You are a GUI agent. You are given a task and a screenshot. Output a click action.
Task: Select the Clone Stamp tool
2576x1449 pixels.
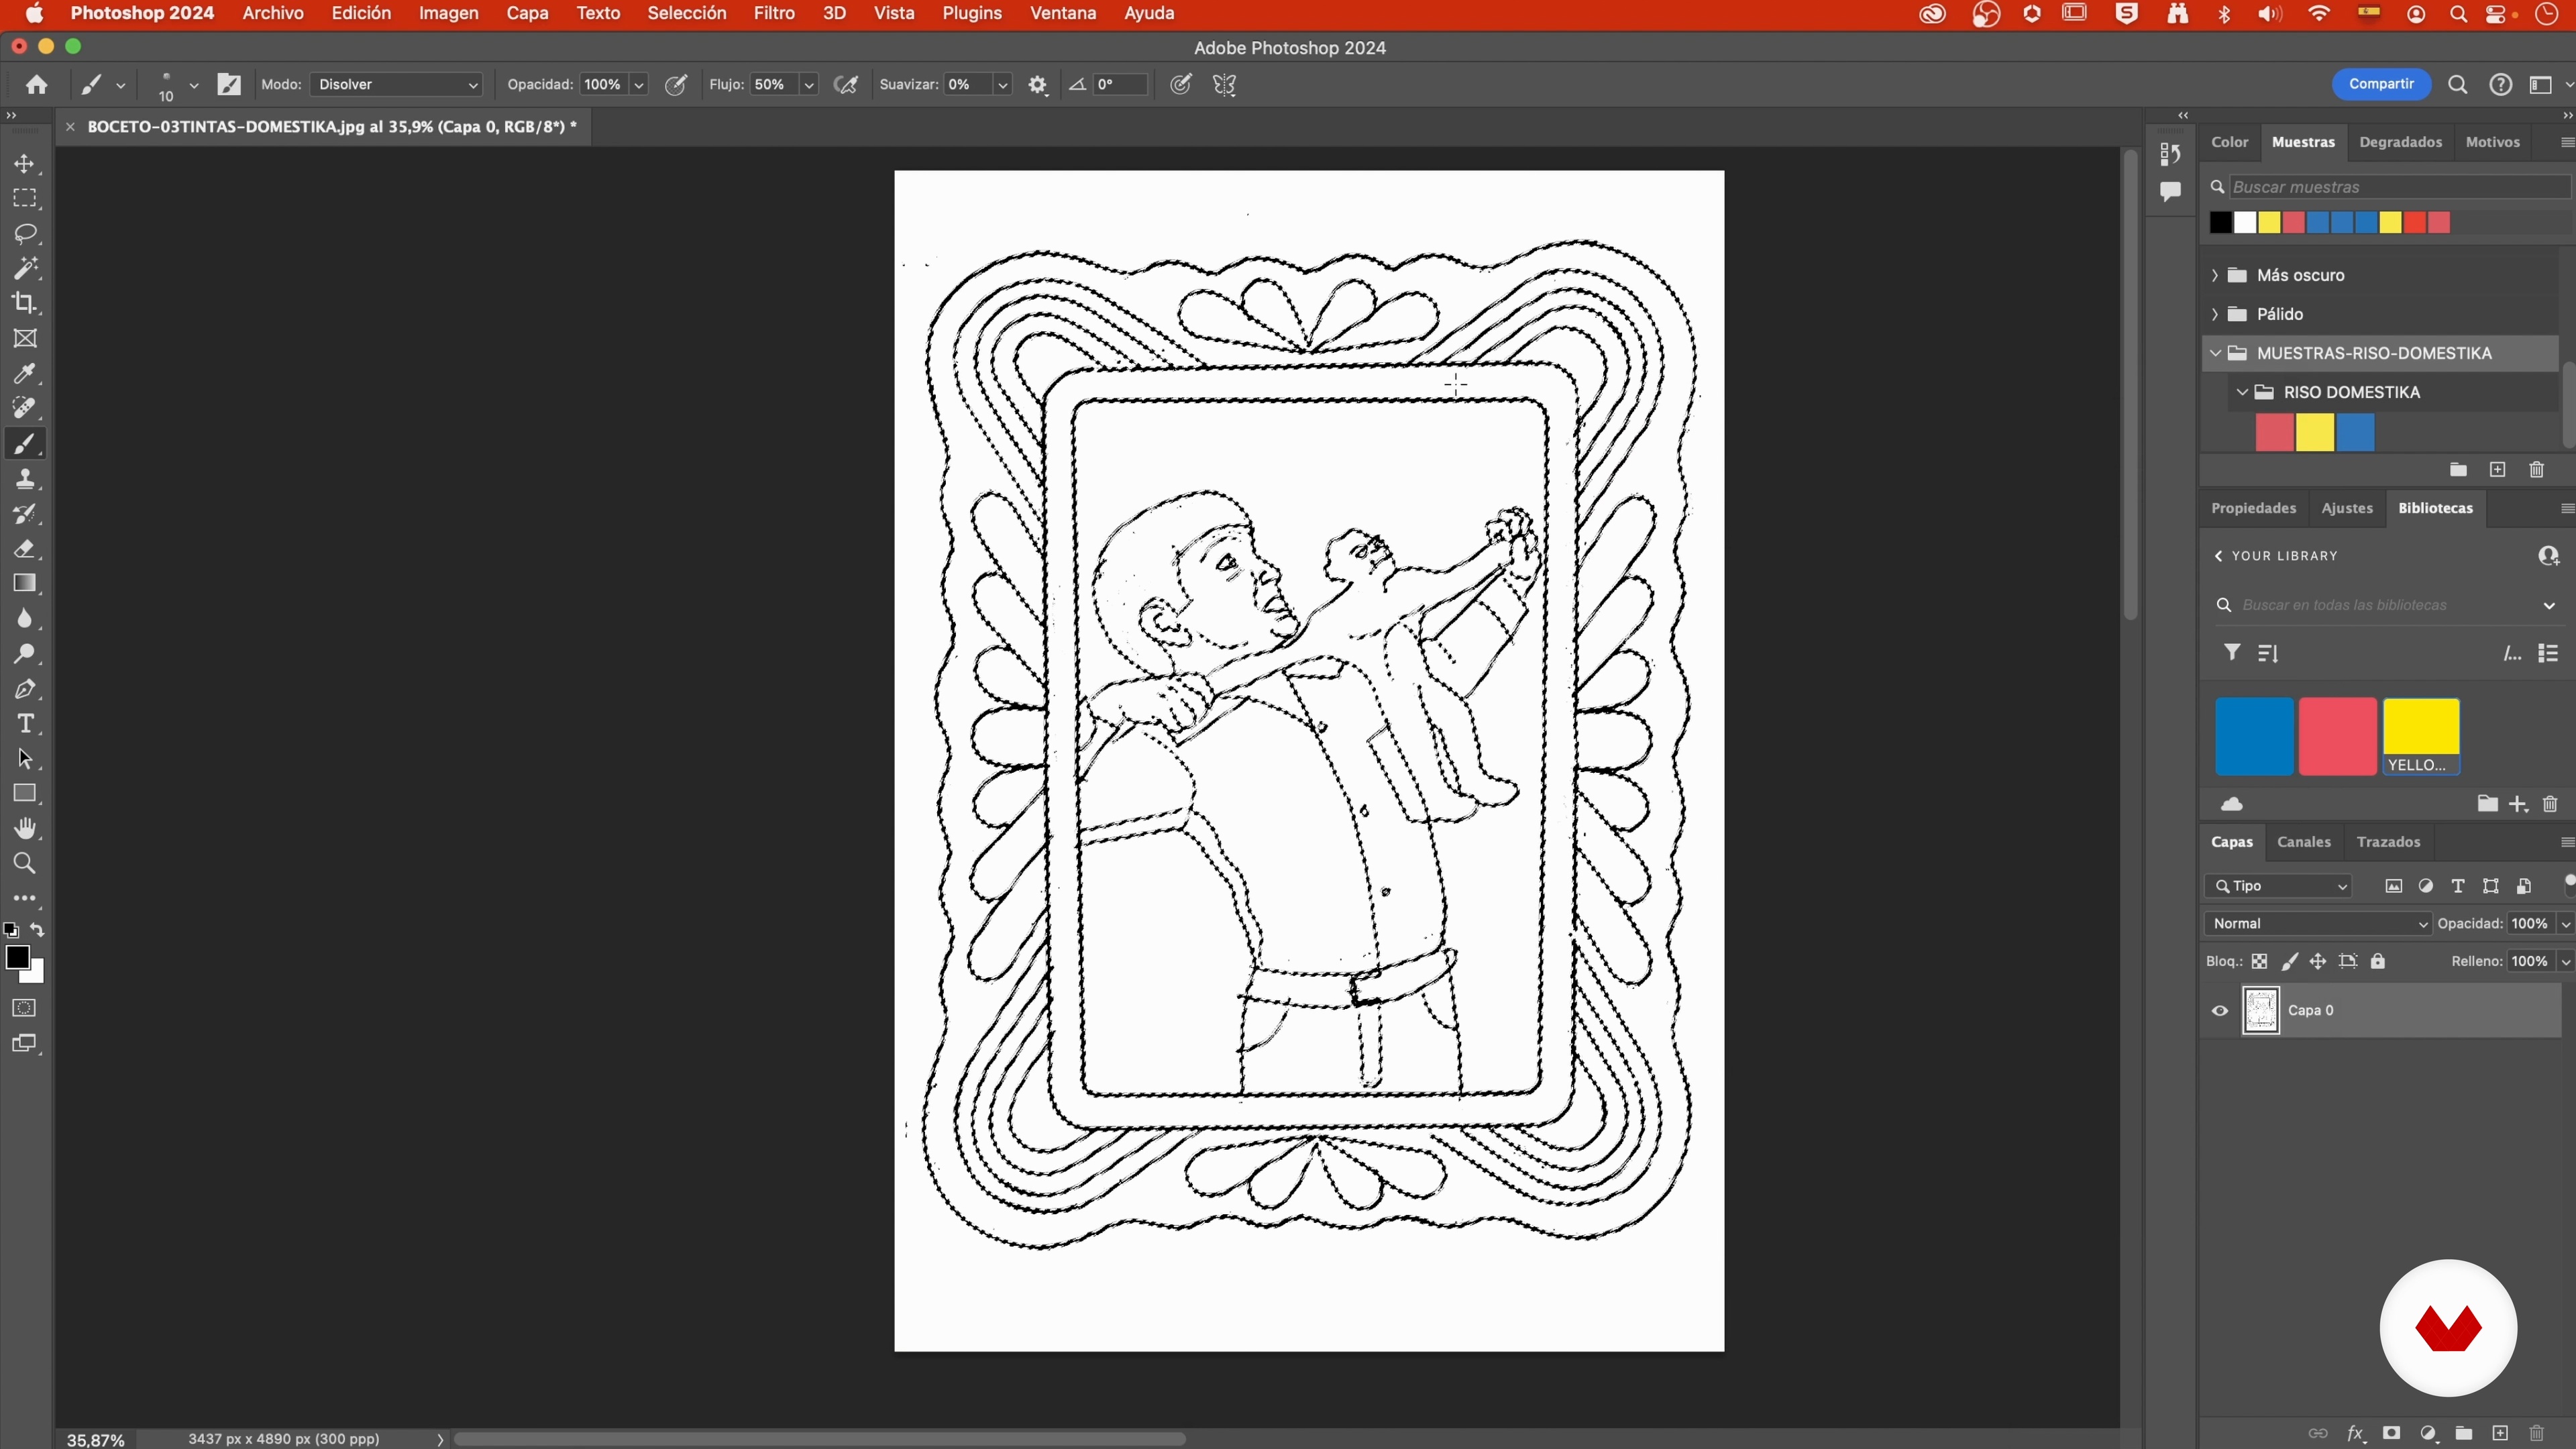pos(25,479)
